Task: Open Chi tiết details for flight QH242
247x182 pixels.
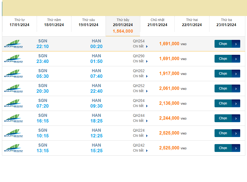Action: [x=140, y=151]
